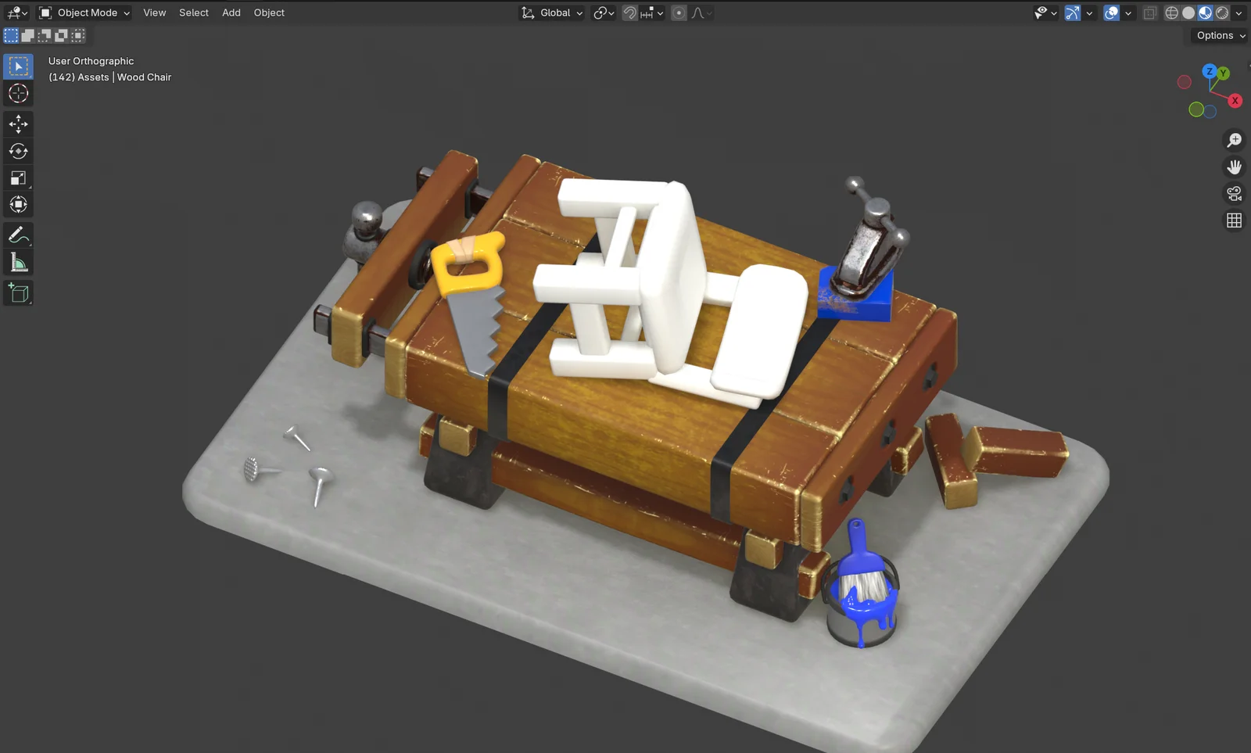This screenshot has height=753, width=1251.
Task: Activate the Add Cube tool
Action: click(18, 292)
